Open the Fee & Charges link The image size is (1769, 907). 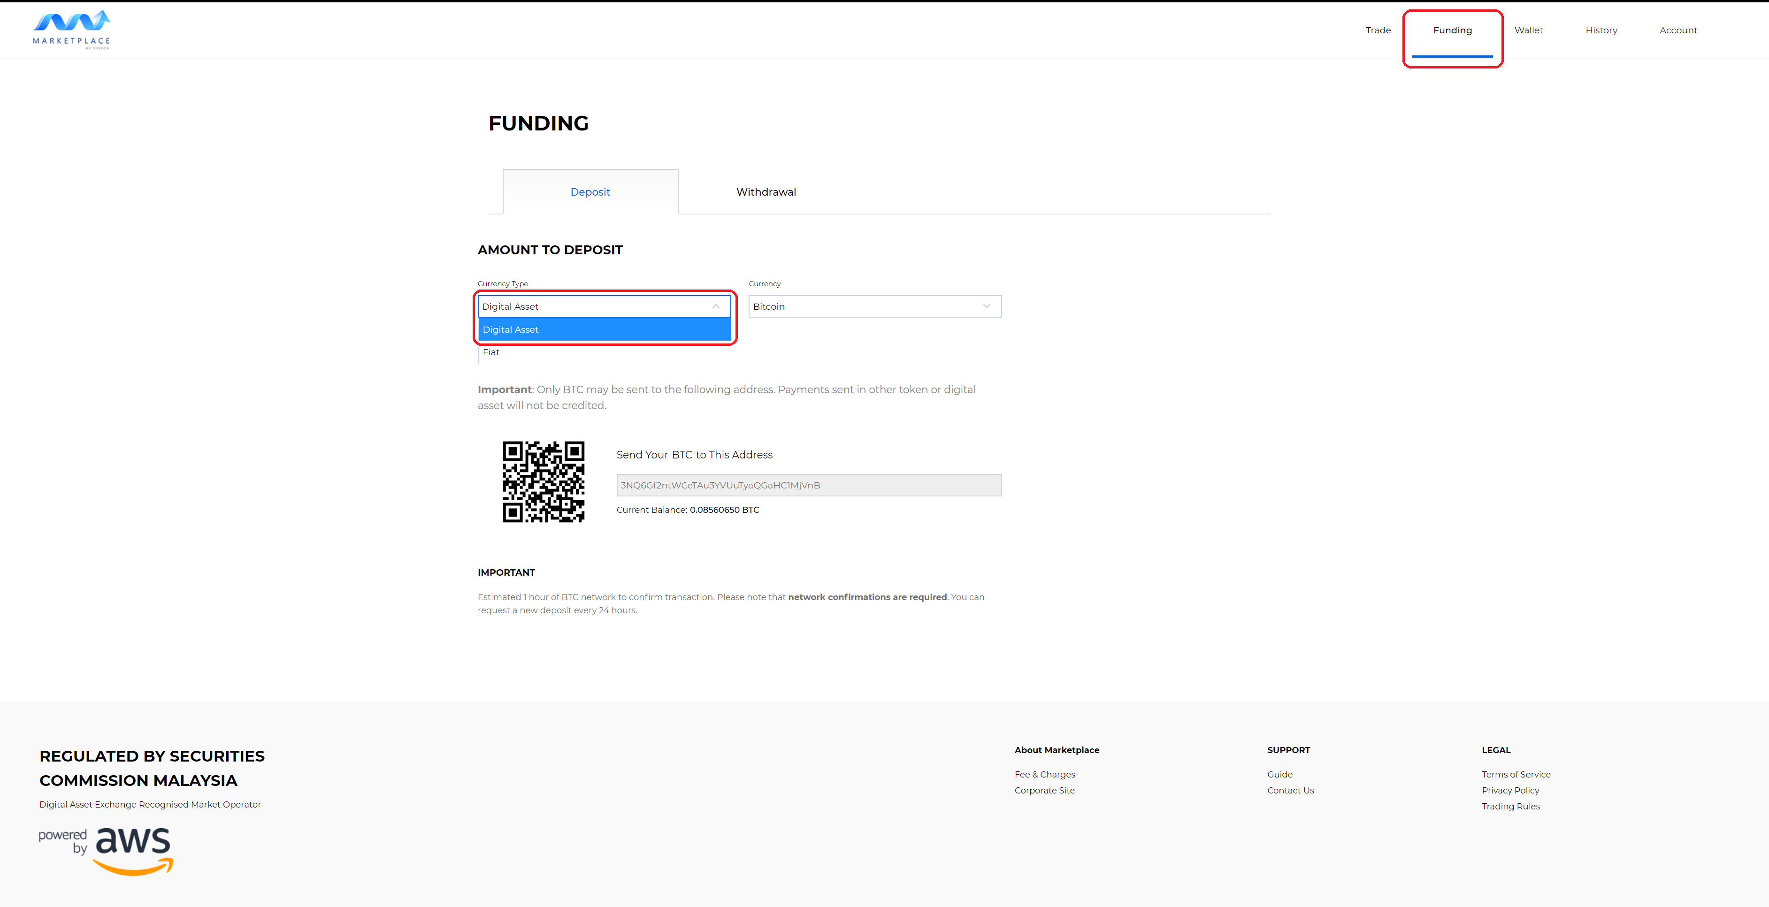1044,775
